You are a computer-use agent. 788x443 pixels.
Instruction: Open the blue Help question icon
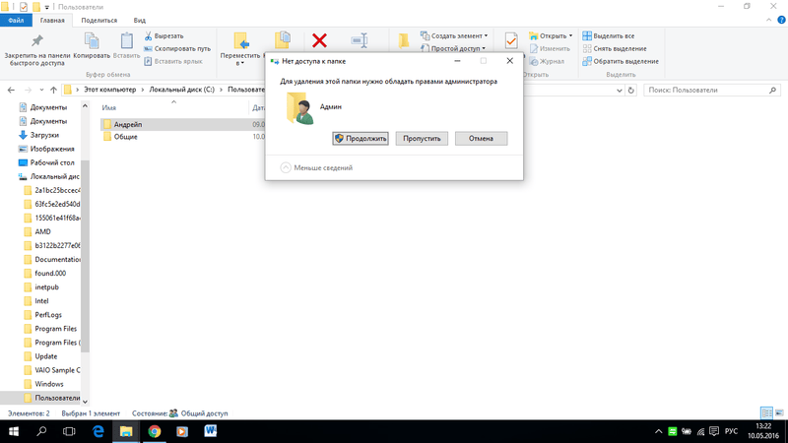[x=781, y=20]
